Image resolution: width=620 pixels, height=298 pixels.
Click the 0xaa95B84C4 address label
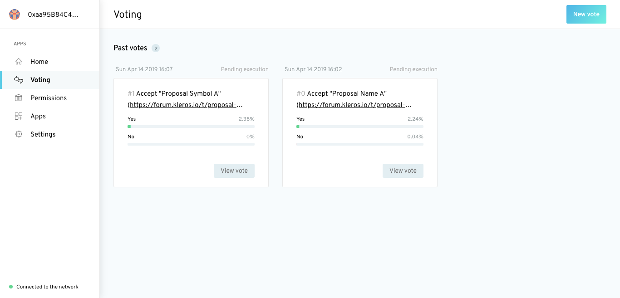point(53,15)
